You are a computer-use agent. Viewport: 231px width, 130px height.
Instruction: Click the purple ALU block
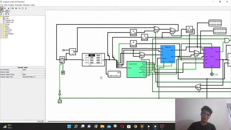pos(212,57)
